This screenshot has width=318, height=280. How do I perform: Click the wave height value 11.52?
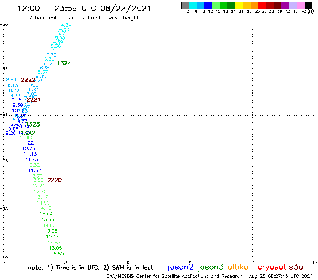point(35,171)
